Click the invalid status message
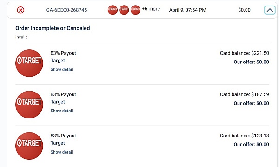Viewport: 279px width, 167px height. pyautogui.click(x=21, y=37)
